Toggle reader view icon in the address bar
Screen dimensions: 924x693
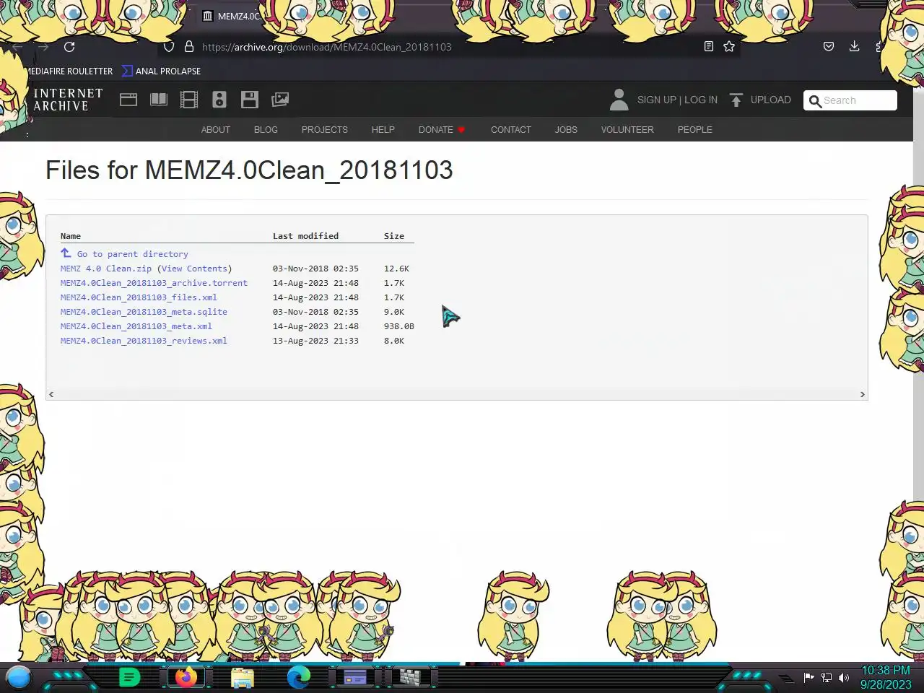(709, 46)
